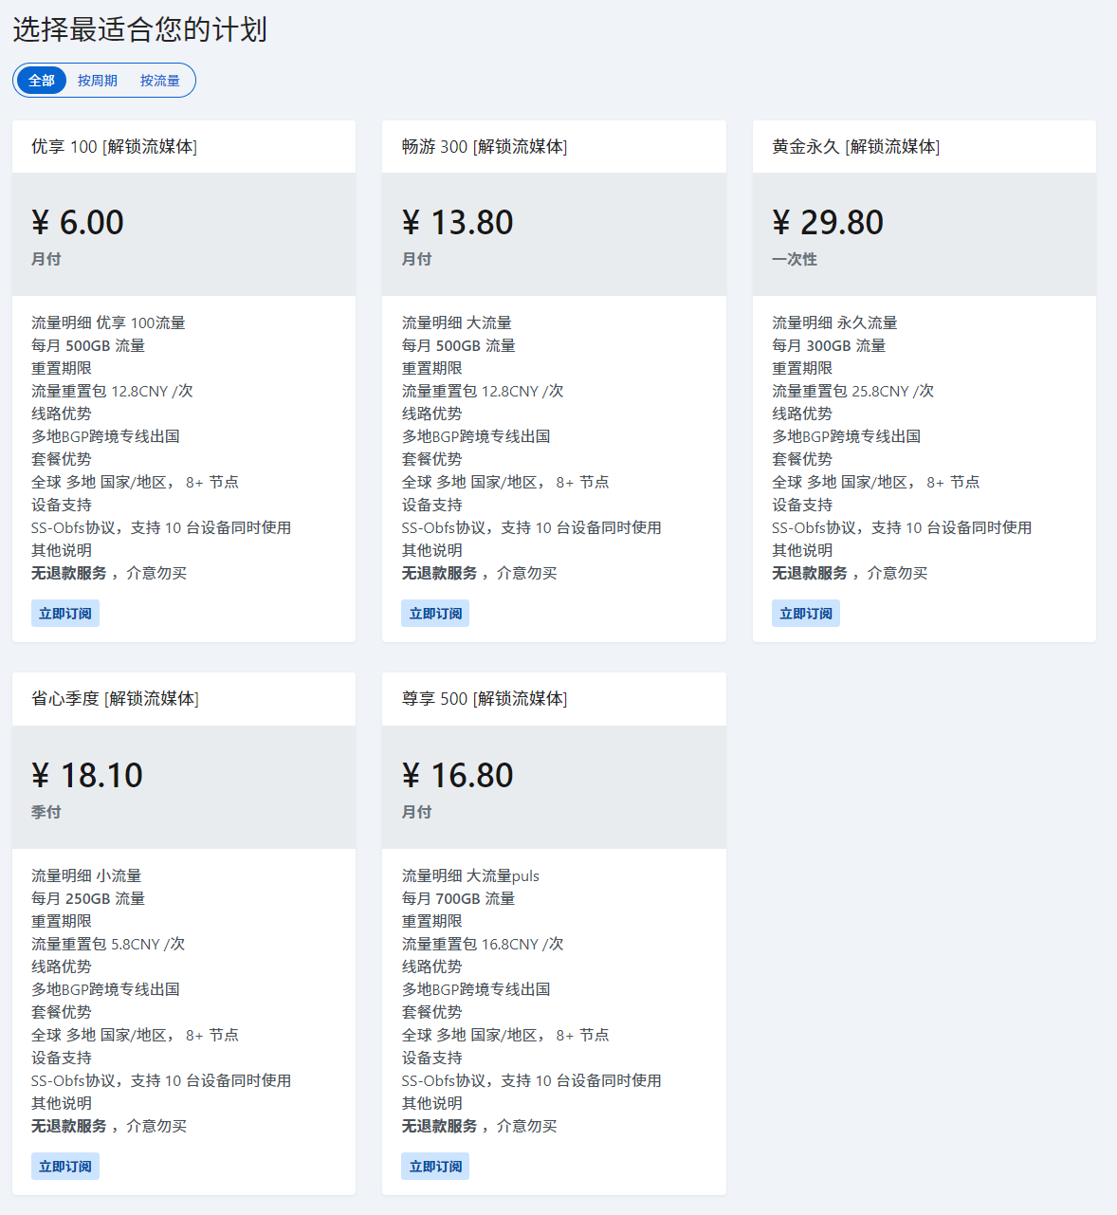Click the ¥ 16.80 price text
Screen dimensions: 1117x1215
(x=457, y=776)
